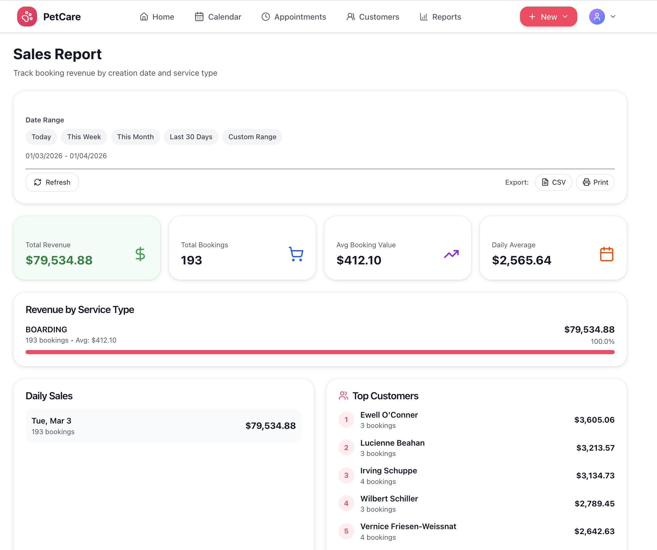Open the New button dropdown

[548, 17]
